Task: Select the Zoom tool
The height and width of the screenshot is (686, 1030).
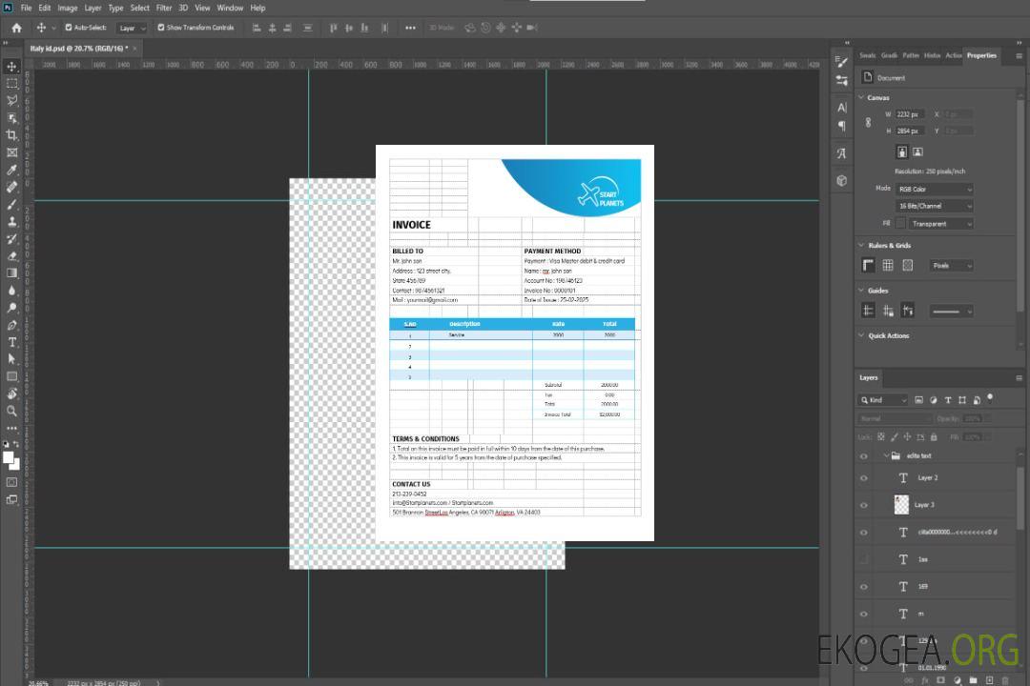Action: [12, 411]
